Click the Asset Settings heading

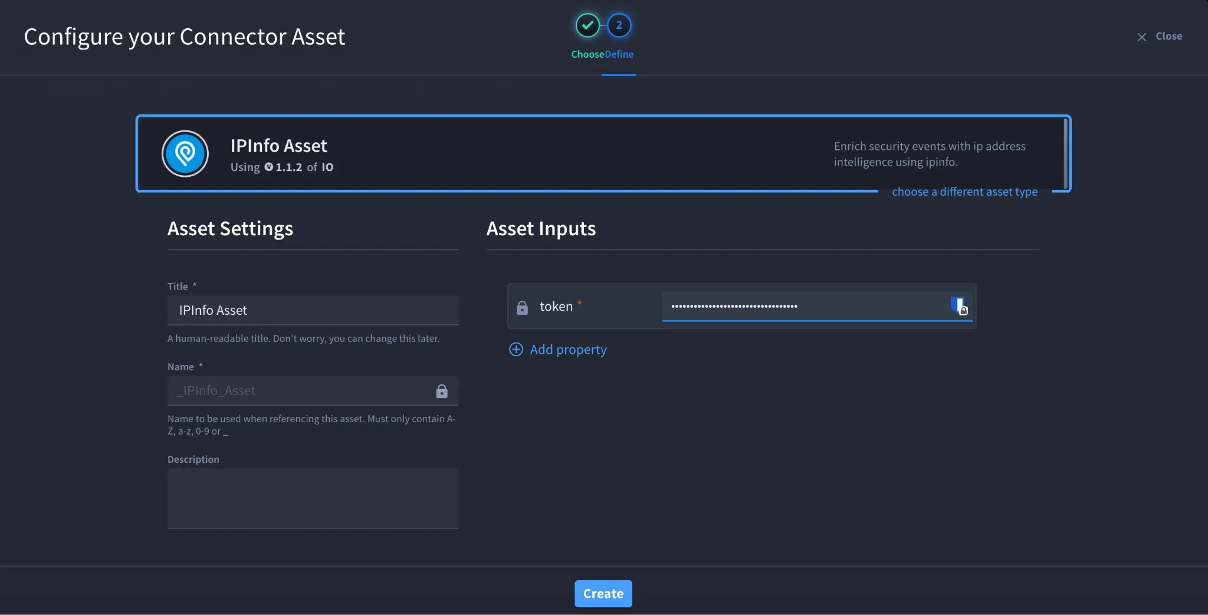(230, 229)
